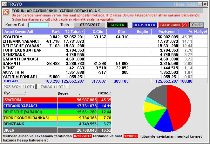Sort by Maliyet column header
Viewport: 210px width, 144px height.
coord(200,32)
